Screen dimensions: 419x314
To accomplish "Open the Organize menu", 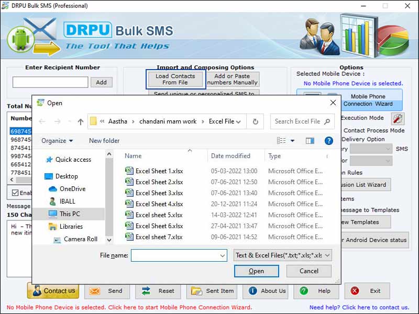I will click(54, 140).
